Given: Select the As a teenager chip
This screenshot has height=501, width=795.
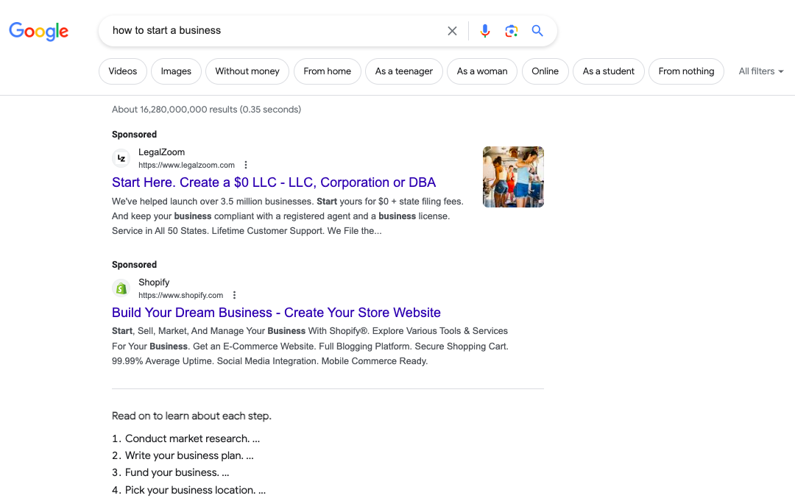Looking at the screenshot, I should [404, 71].
